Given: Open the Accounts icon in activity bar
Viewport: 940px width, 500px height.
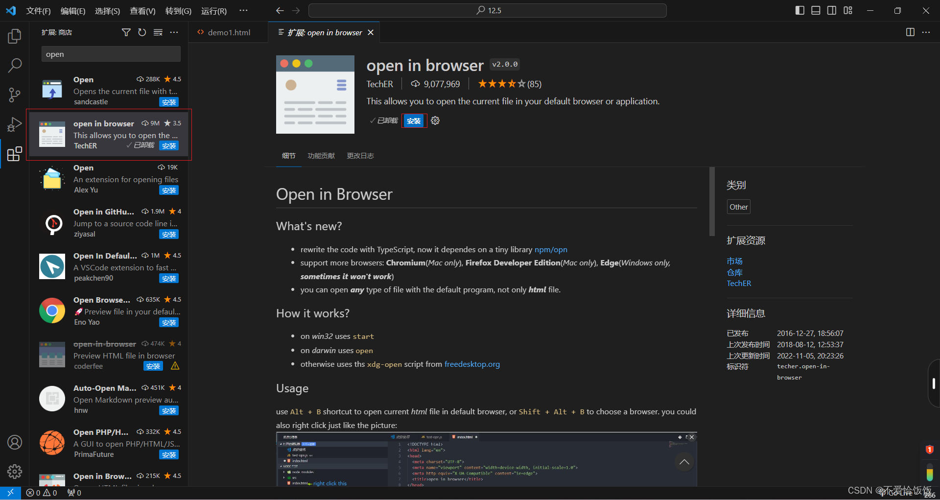Looking at the screenshot, I should click(15, 442).
